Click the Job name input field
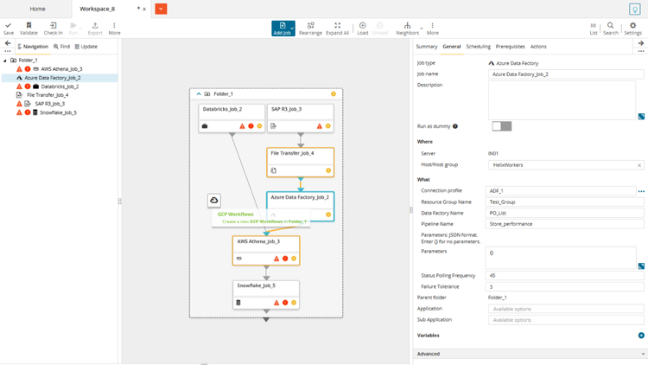Screen dimensions: 648x365 click(x=566, y=74)
